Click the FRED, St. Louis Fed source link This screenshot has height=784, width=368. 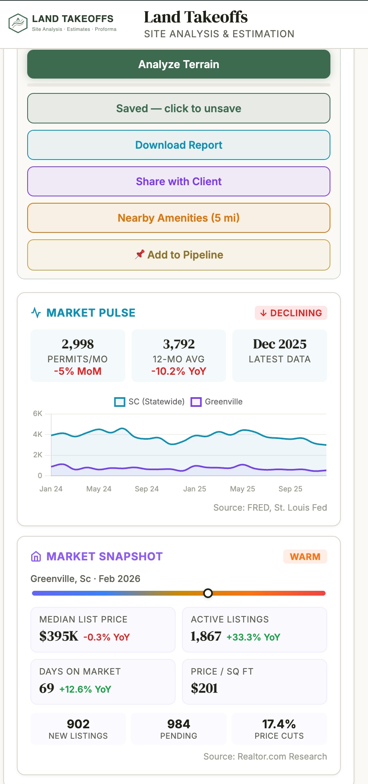click(x=270, y=507)
